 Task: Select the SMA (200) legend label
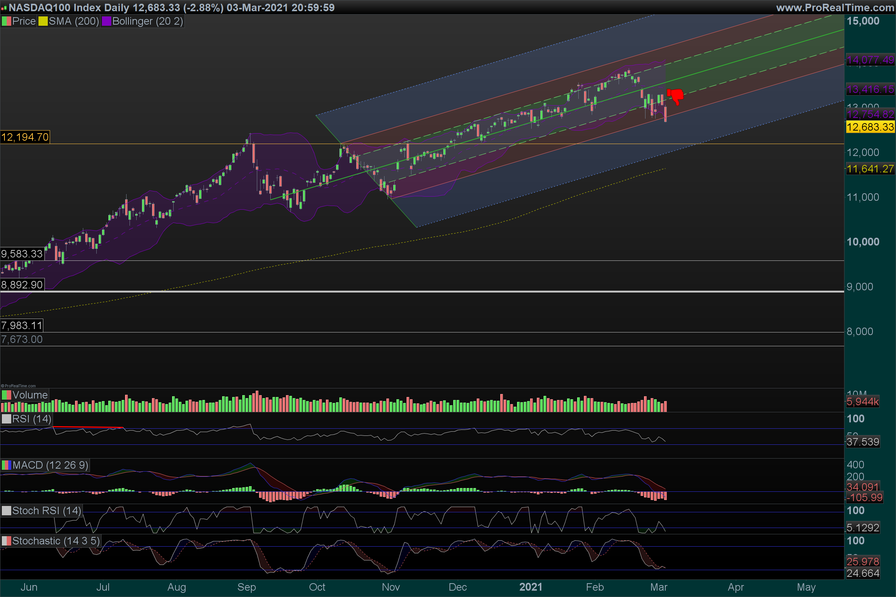[74, 21]
